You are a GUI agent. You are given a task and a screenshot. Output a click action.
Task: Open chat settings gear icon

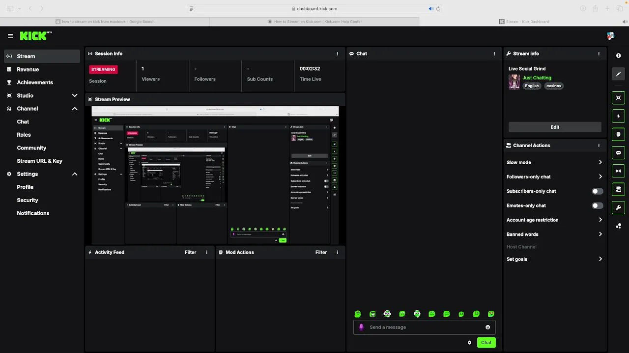click(x=469, y=343)
